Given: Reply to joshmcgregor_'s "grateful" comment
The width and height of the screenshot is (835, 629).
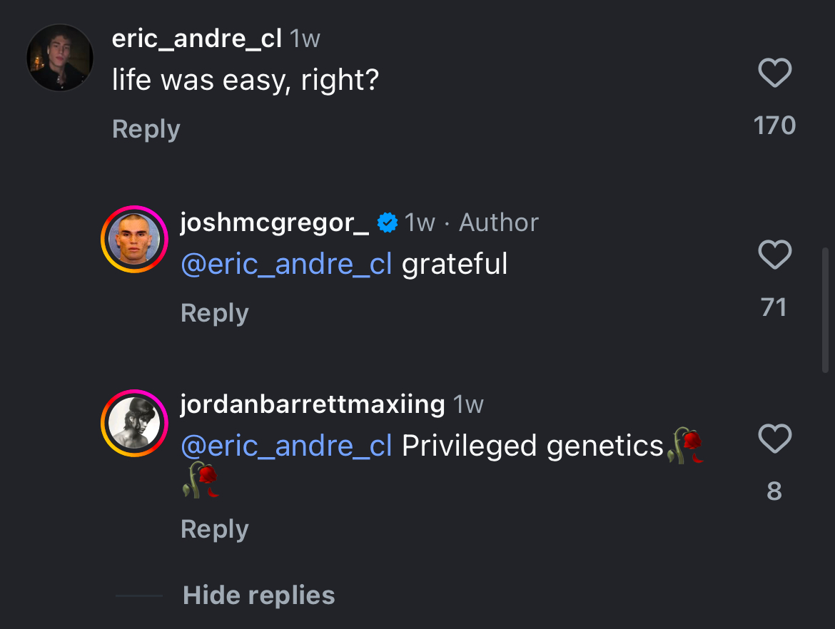Looking at the screenshot, I should tap(215, 313).
